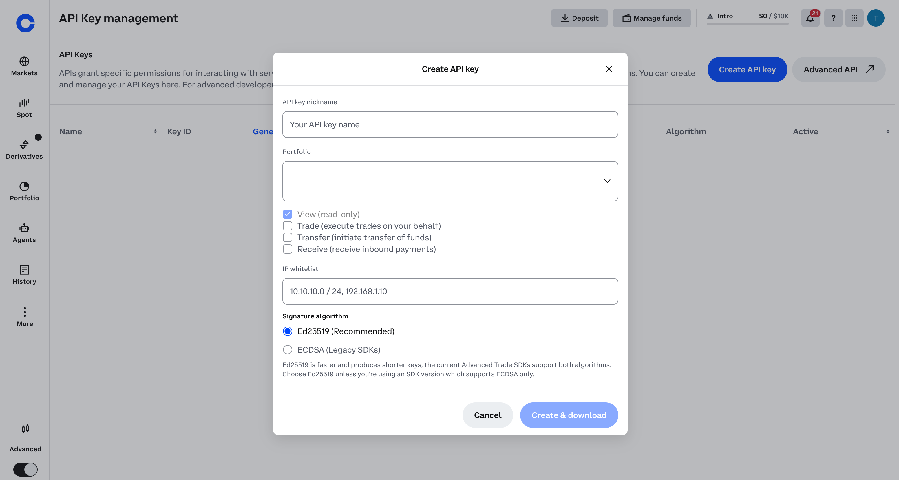Open notifications bell with 21 badge
The image size is (899, 480).
click(810, 18)
